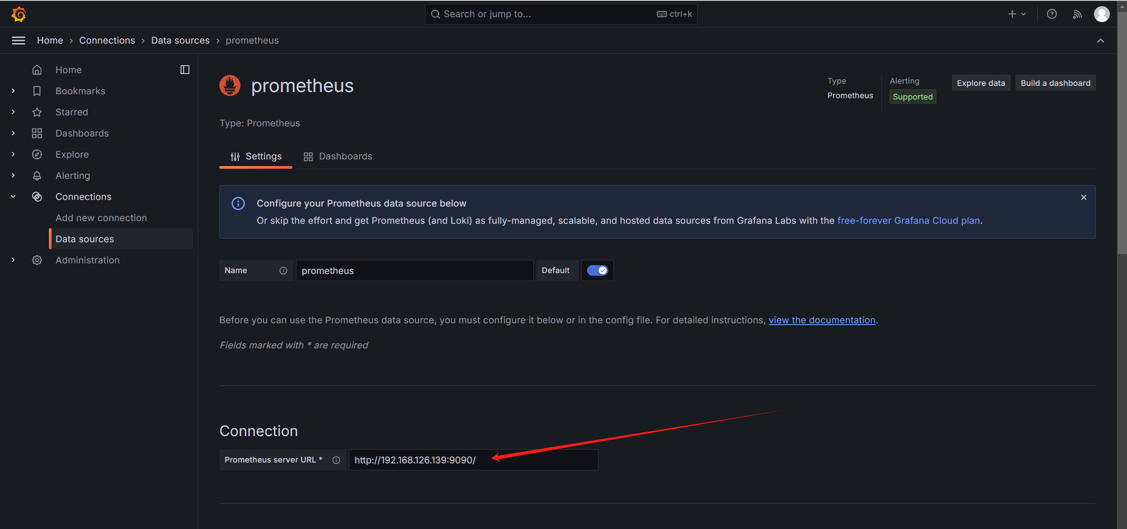
Task: Switch to the Dashboards tab
Action: pyautogui.click(x=338, y=156)
